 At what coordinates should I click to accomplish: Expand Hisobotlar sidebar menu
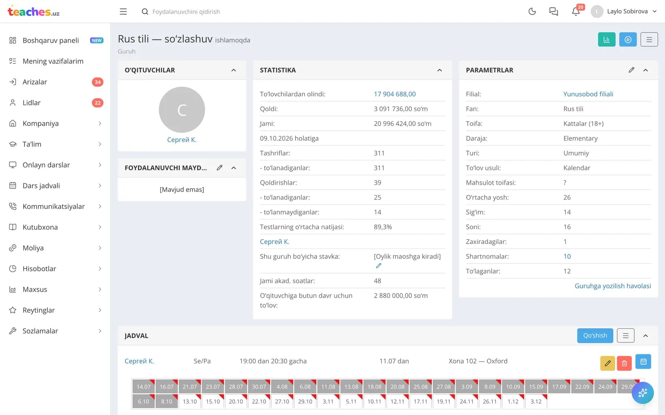click(x=55, y=269)
